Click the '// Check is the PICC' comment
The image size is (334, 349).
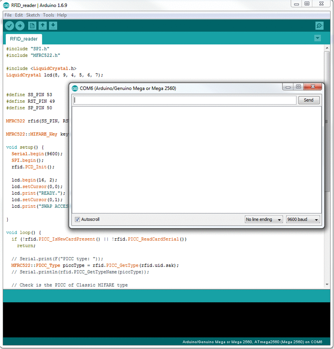click(x=70, y=285)
